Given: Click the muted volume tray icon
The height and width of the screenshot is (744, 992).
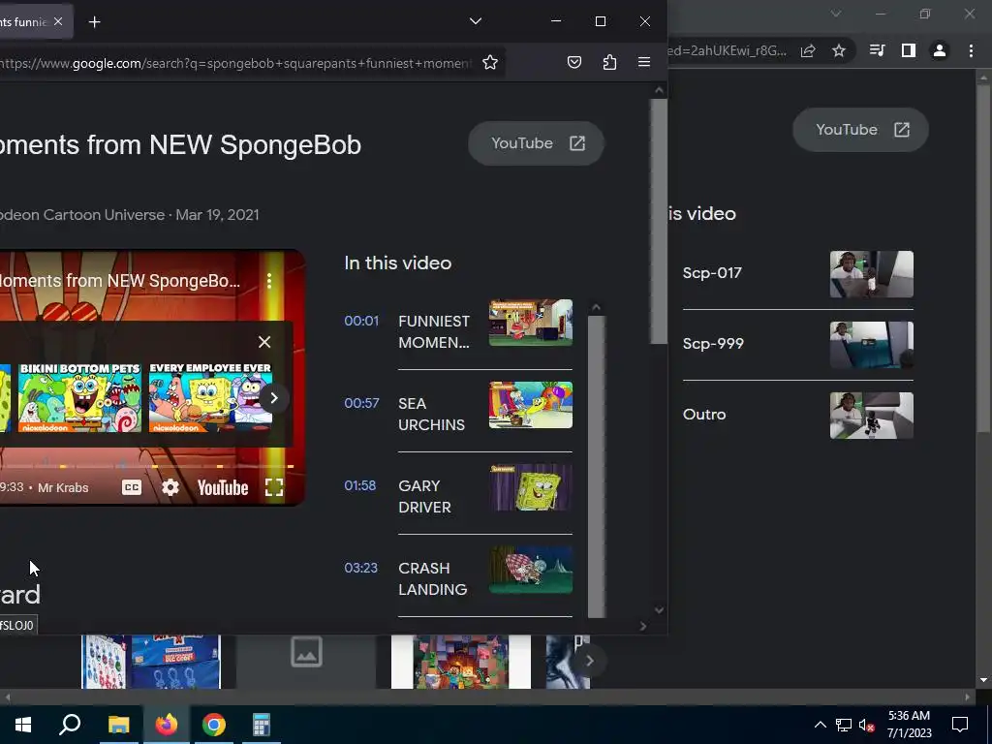Looking at the screenshot, I should tap(866, 725).
